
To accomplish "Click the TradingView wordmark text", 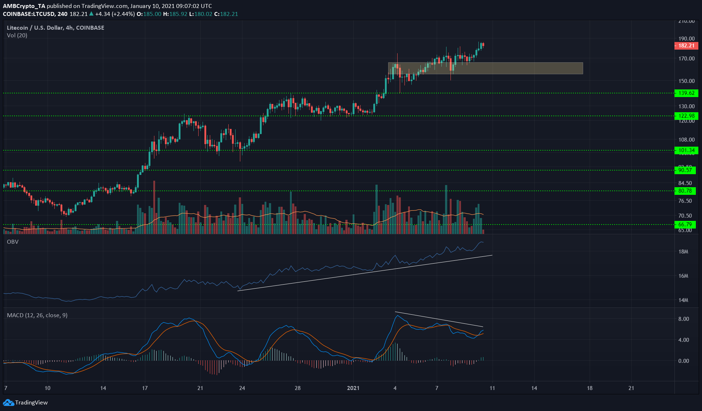I will [x=32, y=402].
